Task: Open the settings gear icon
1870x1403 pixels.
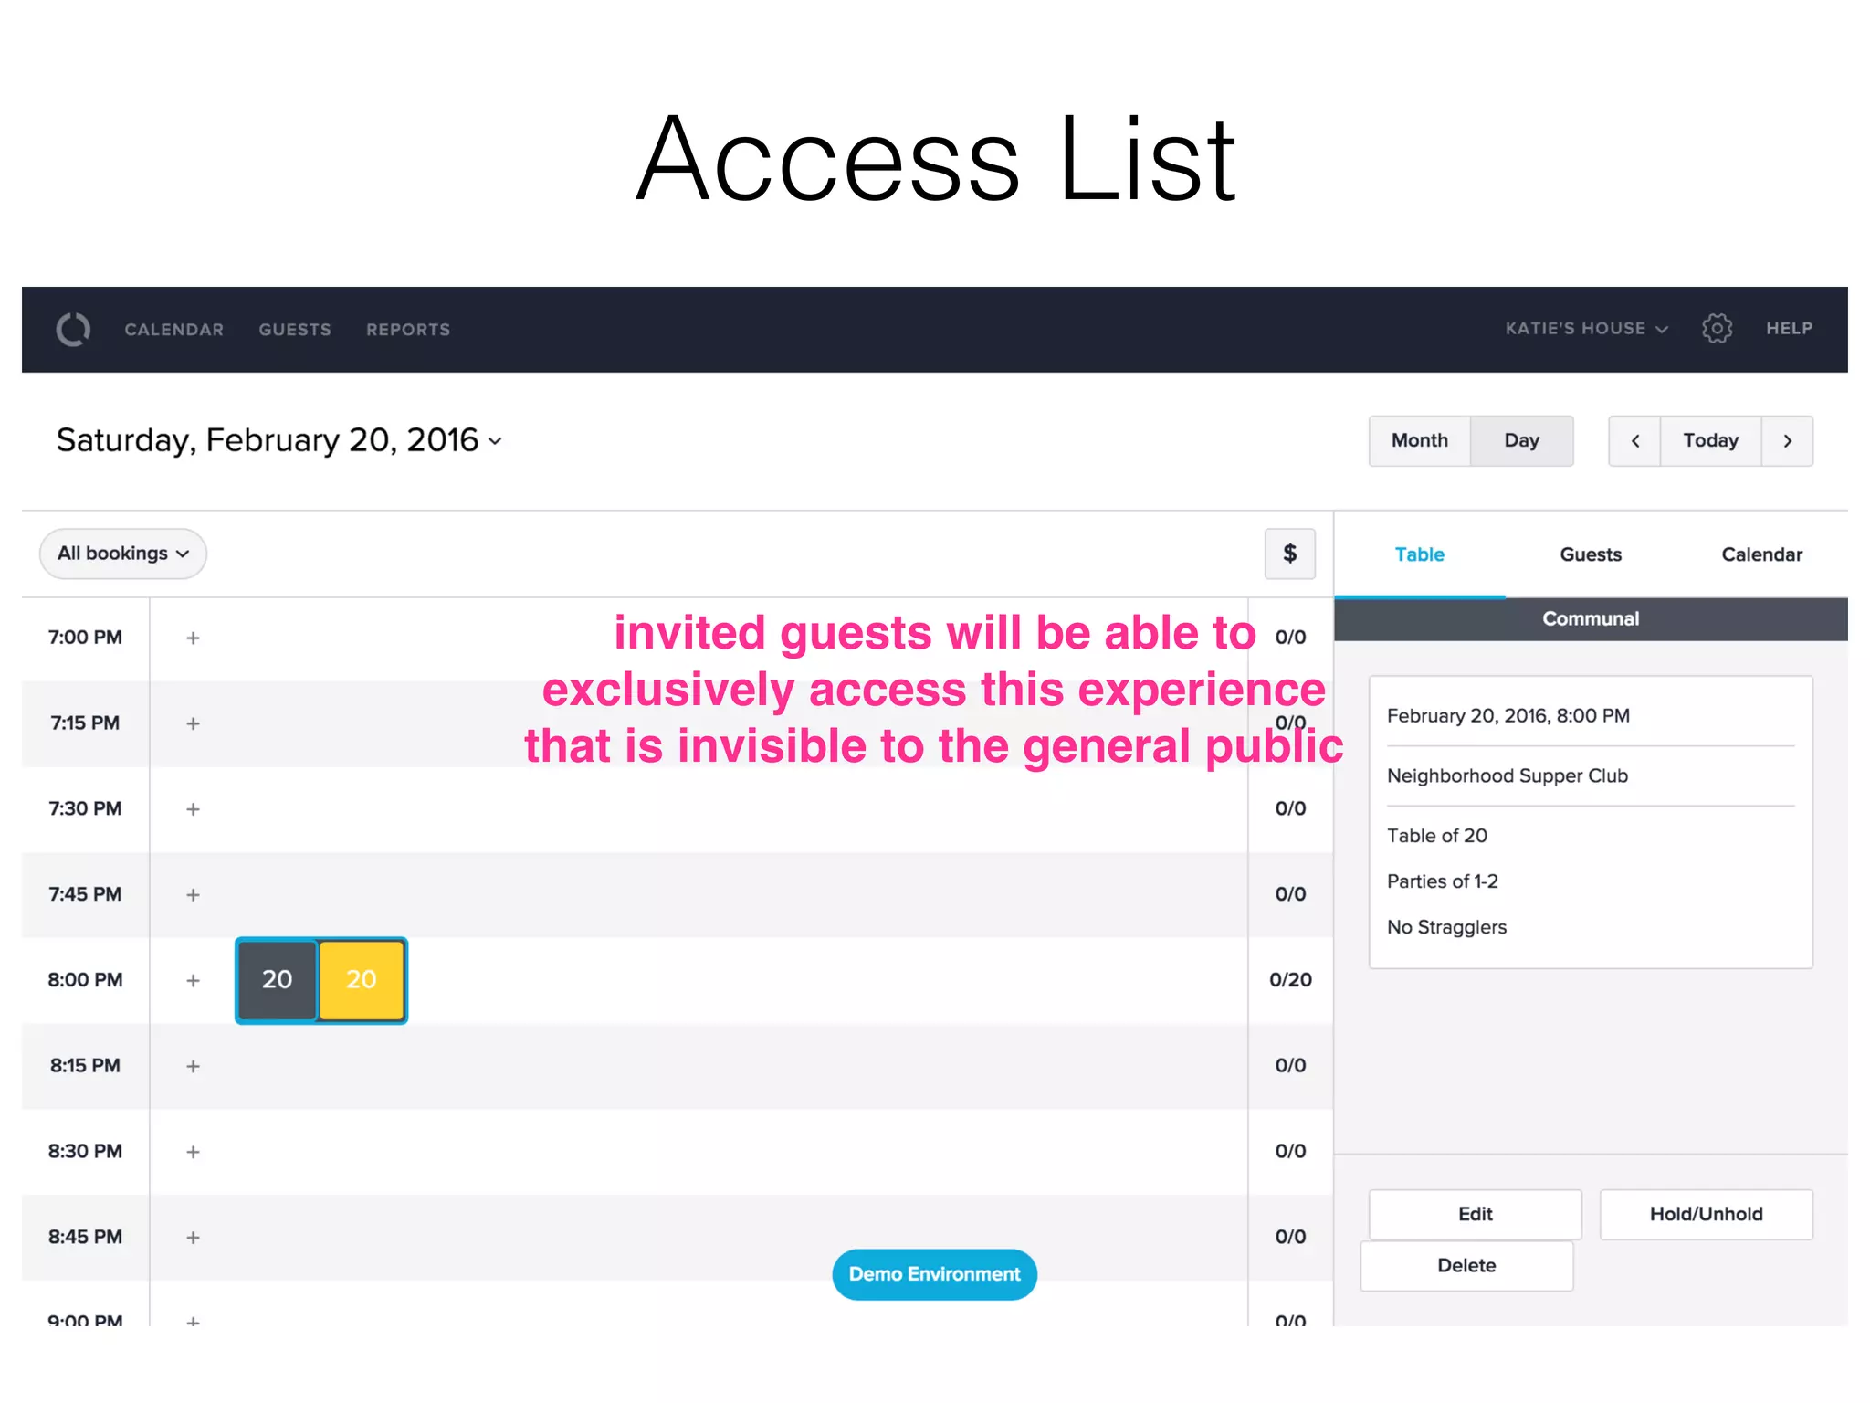Action: (1717, 328)
